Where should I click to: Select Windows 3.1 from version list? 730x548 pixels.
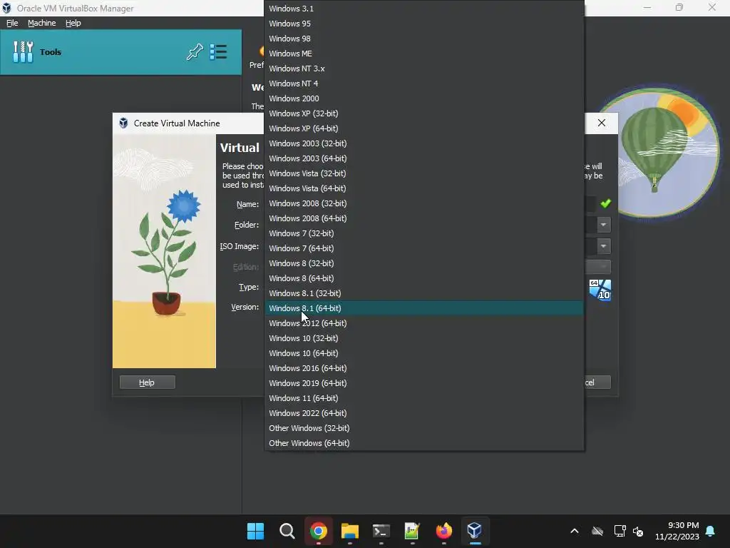click(424, 9)
